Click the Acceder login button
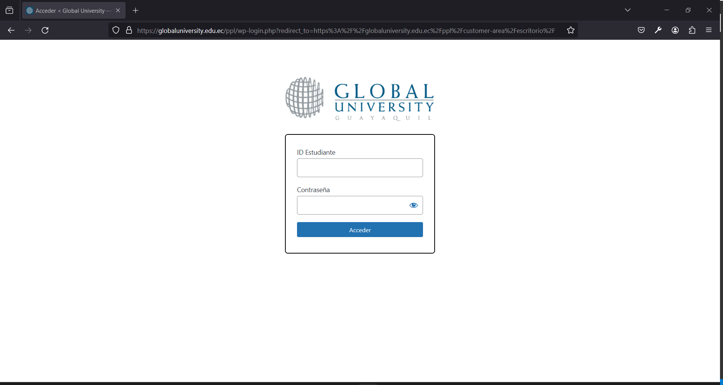The image size is (723, 385). pos(360,230)
